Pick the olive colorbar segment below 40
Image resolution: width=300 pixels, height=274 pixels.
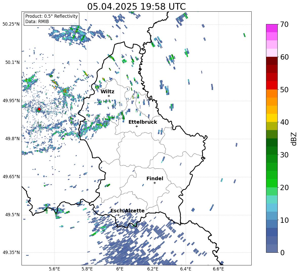[x=272, y=126]
